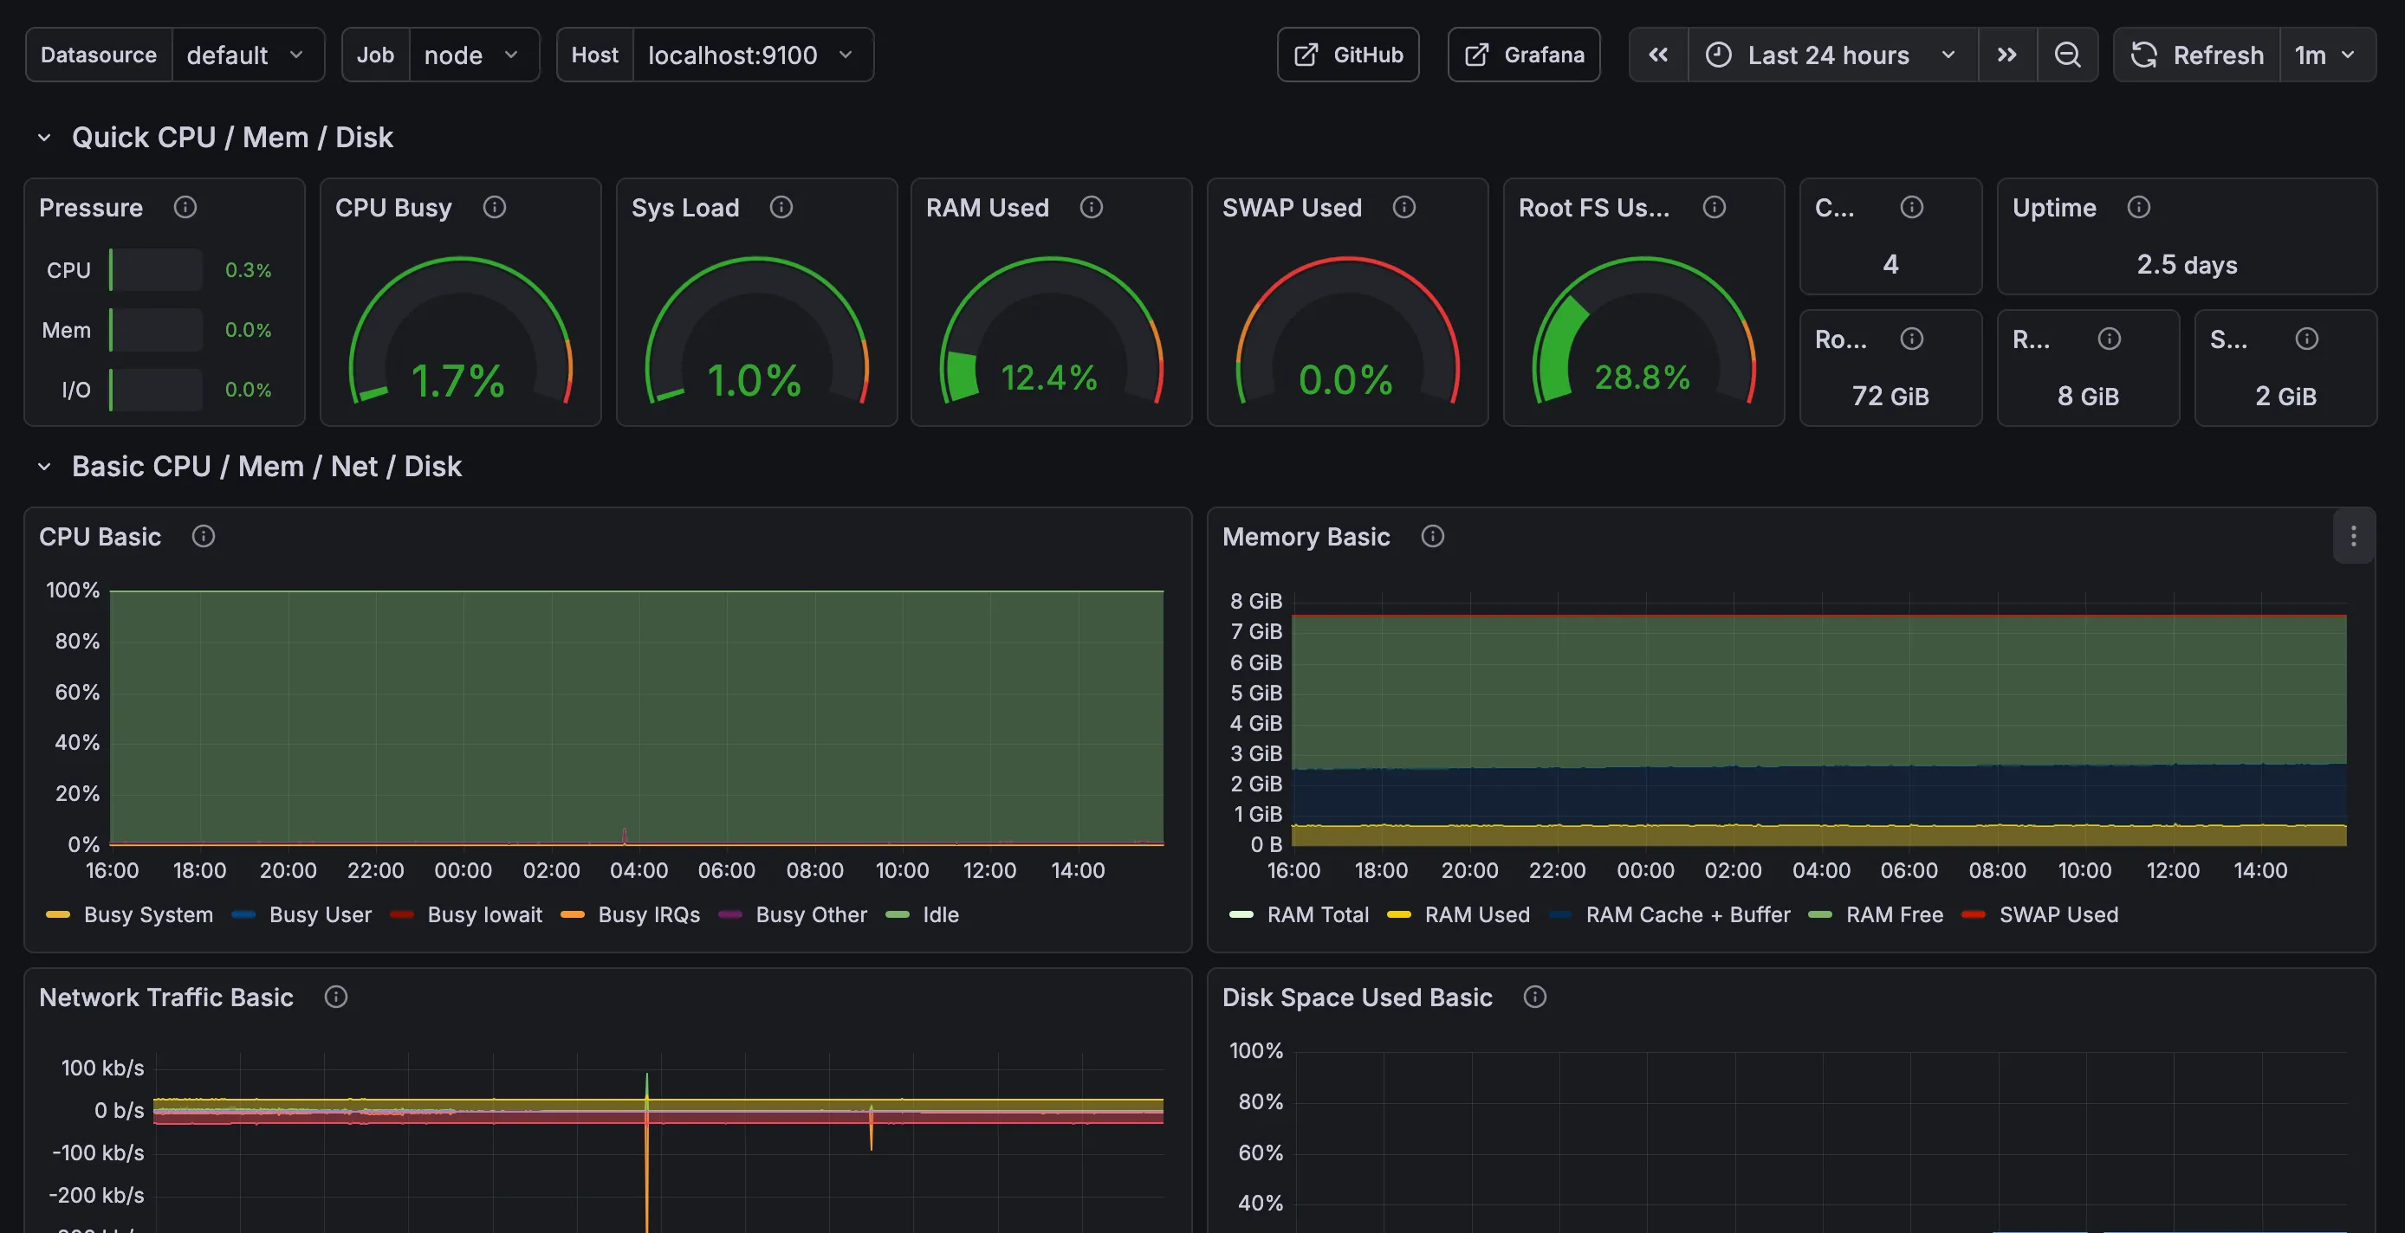The image size is (2405, 1233).
Task: Collapse the Quick CPU / Mem / Disk row
Action: click(x=44, y=136)
